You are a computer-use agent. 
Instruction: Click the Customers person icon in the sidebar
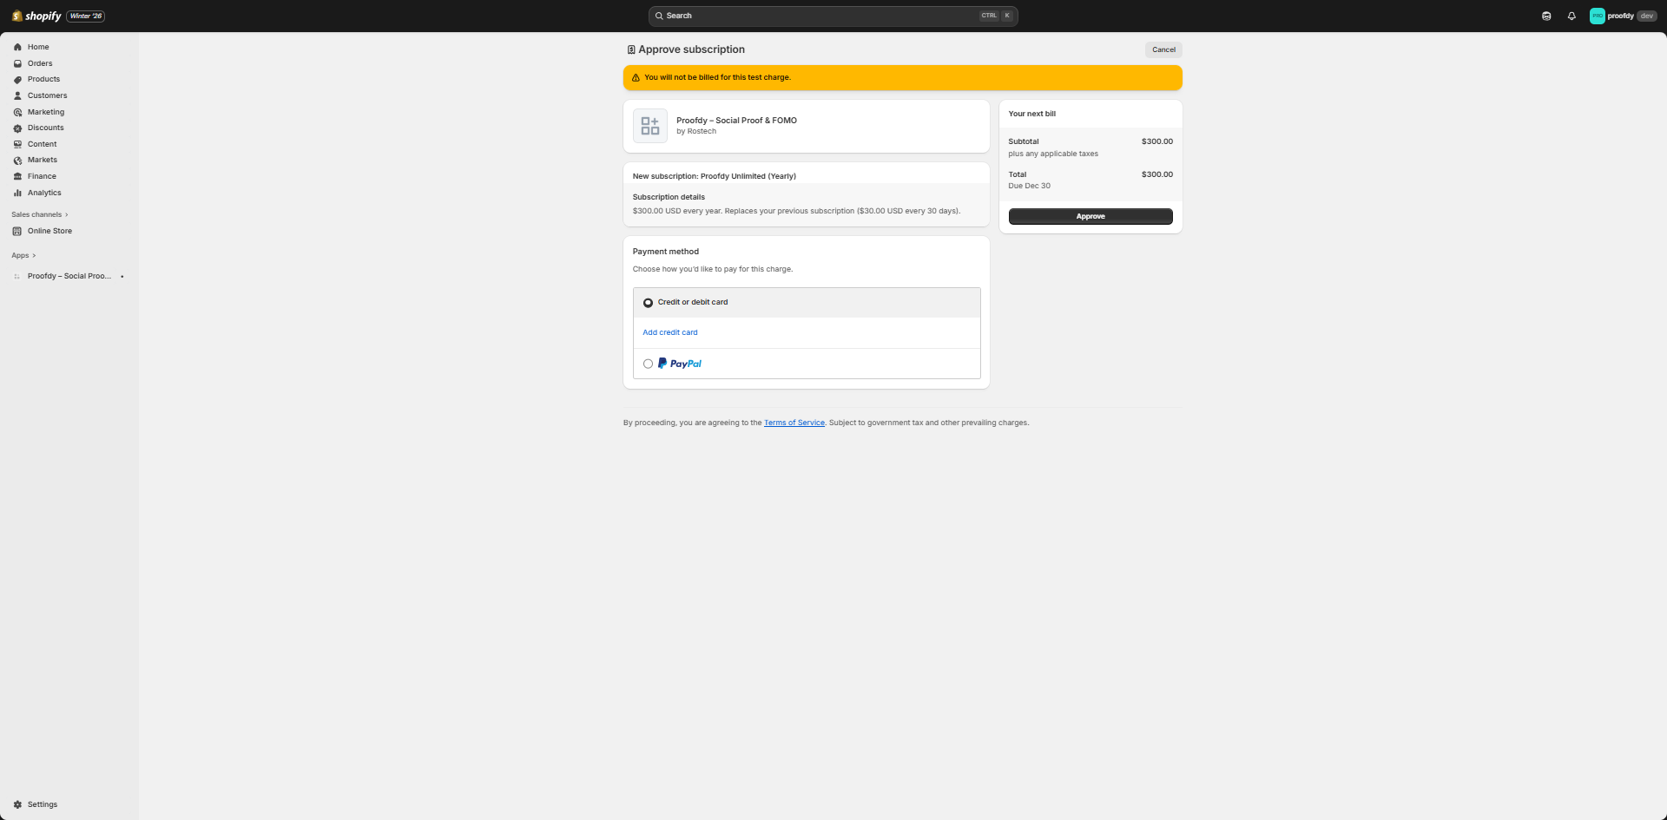pos(17,95)
